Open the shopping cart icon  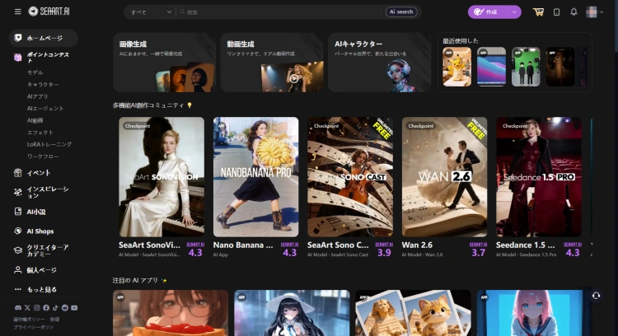(538, 12)
